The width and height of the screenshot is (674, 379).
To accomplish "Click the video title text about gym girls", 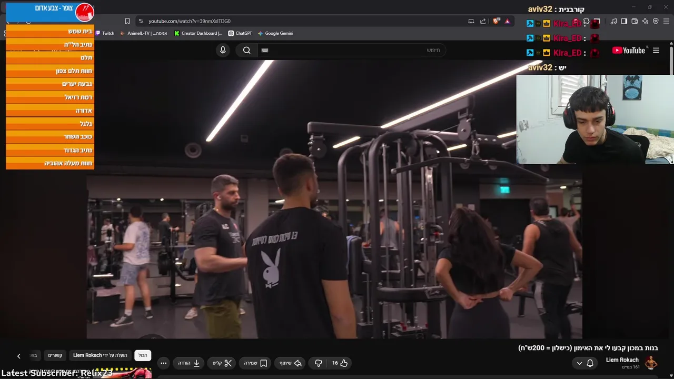I will tap(588, 348).
